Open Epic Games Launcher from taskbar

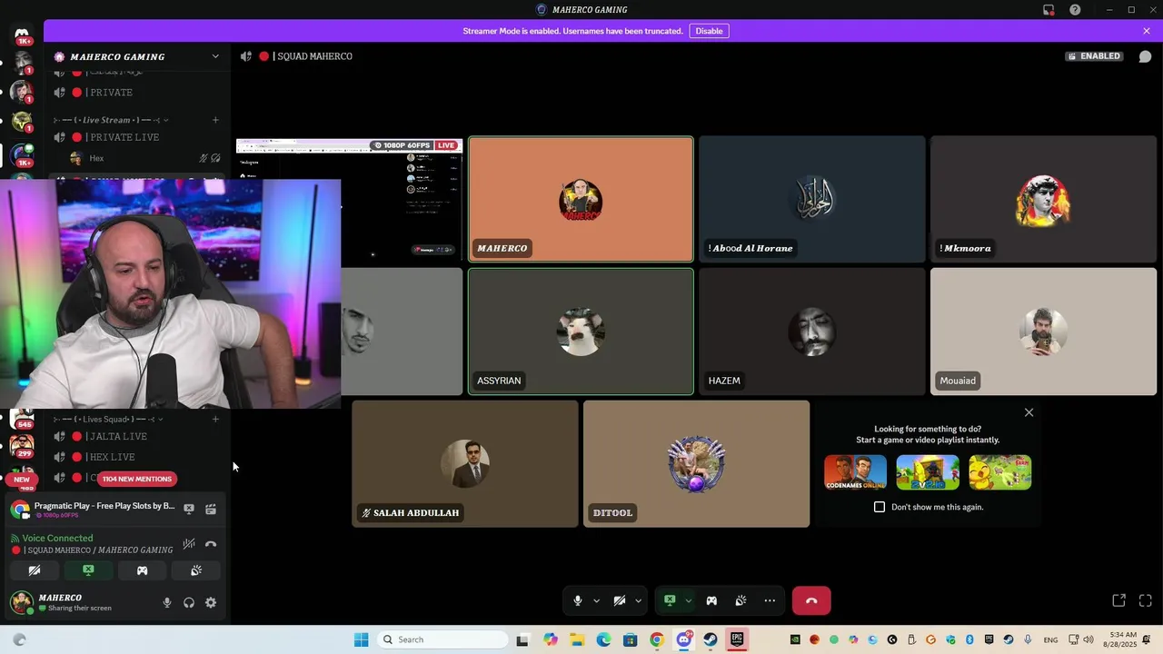point(737,639)
